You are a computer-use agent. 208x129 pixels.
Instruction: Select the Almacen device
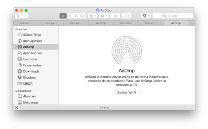coord(36,96)
